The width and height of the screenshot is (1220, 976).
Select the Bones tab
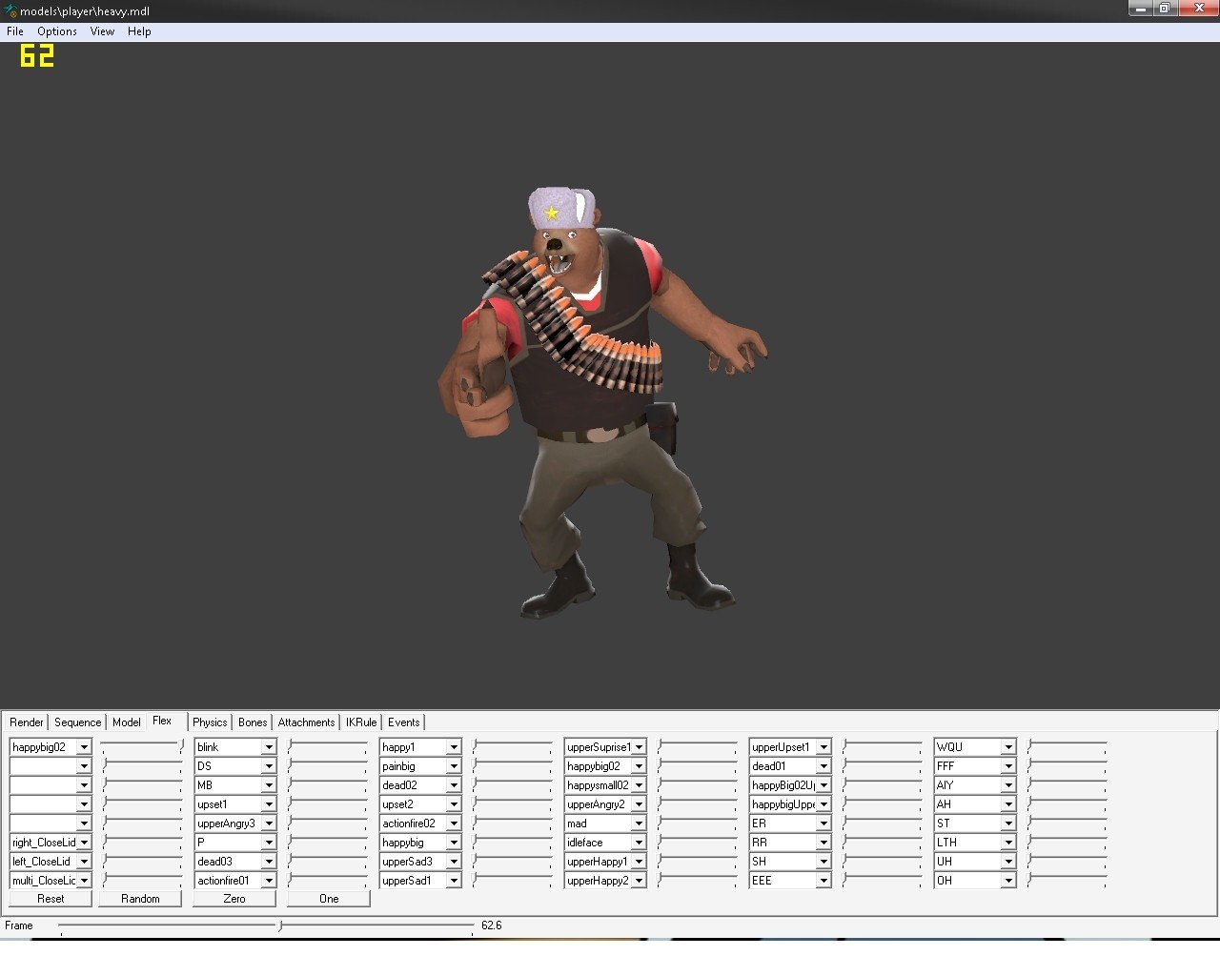253,722
